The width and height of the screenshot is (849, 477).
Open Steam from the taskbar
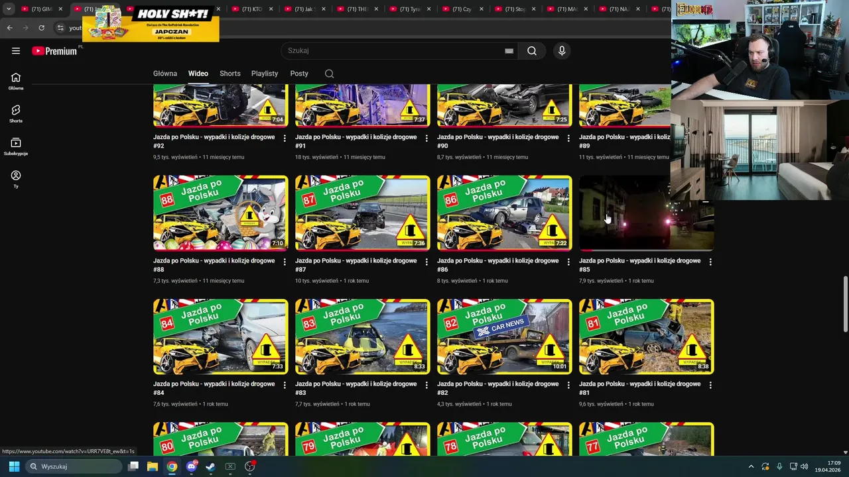(210, 466)
